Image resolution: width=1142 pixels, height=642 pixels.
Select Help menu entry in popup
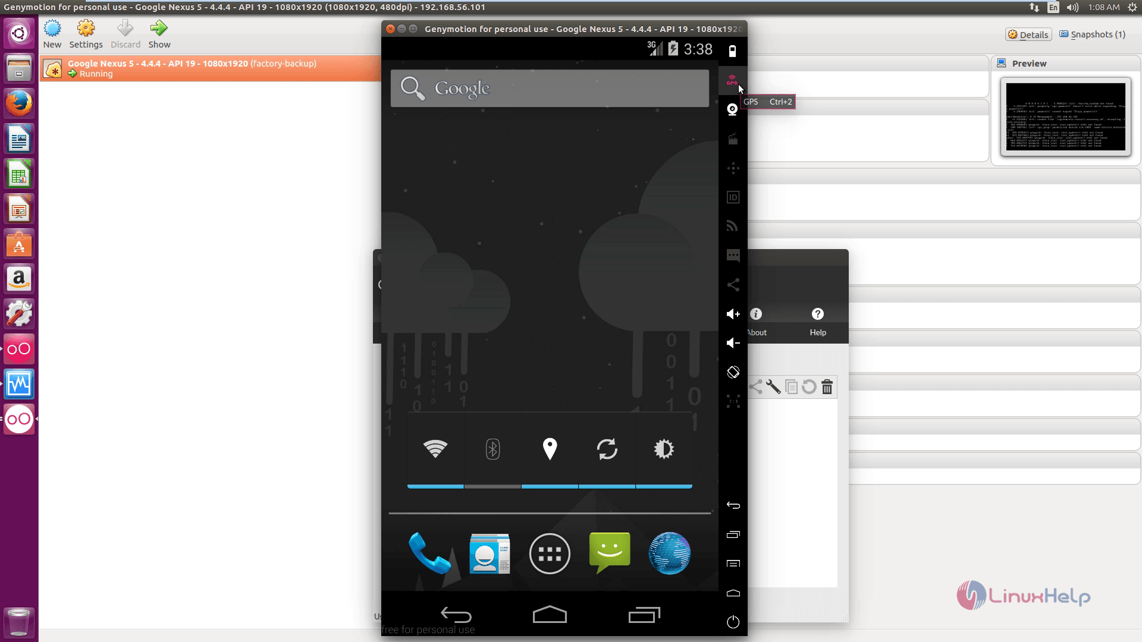(x=818, y=322)
